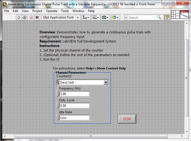Open the Align Objects tool
This screenshot has height=141, width=191.
pos(86,18)
